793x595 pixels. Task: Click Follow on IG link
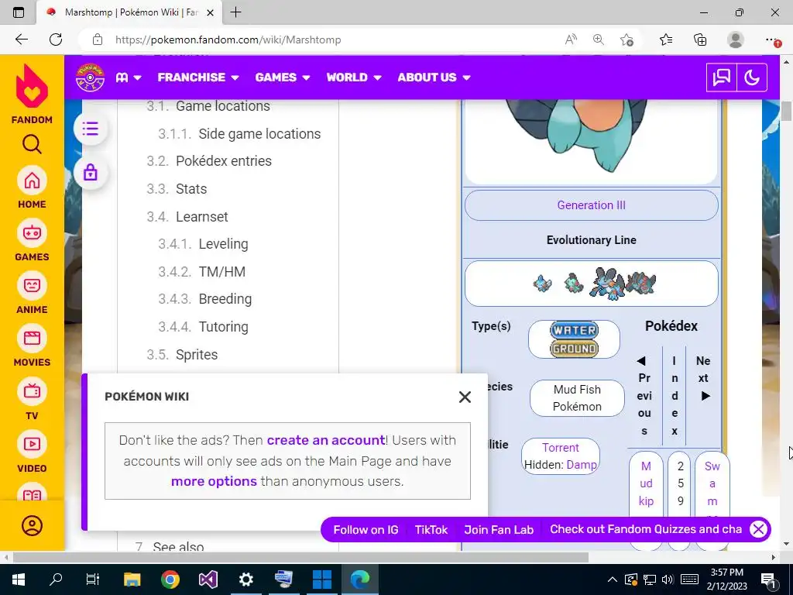tap(366, 530)
